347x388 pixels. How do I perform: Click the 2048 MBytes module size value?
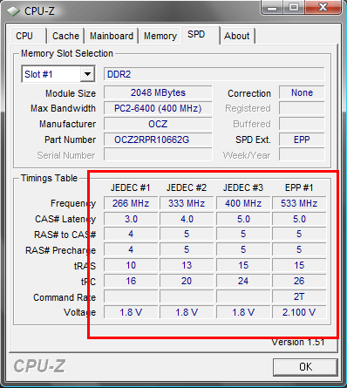click(158, 92)
